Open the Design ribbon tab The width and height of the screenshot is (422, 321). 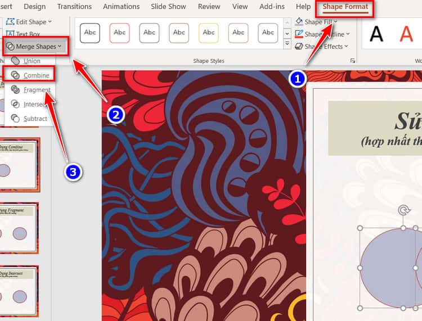click(35, 6)
